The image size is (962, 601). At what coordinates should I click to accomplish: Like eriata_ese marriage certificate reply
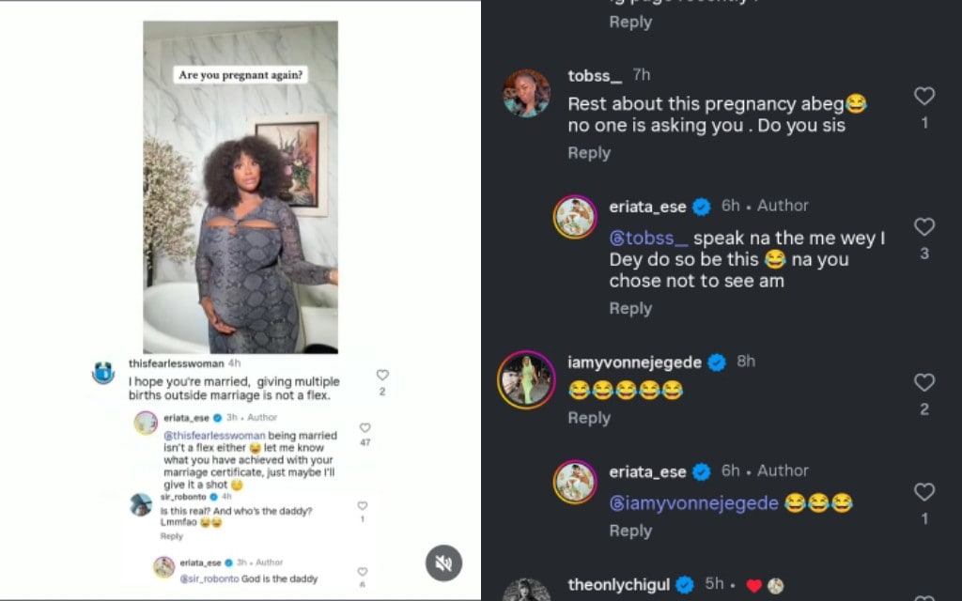tap(365, 427)
